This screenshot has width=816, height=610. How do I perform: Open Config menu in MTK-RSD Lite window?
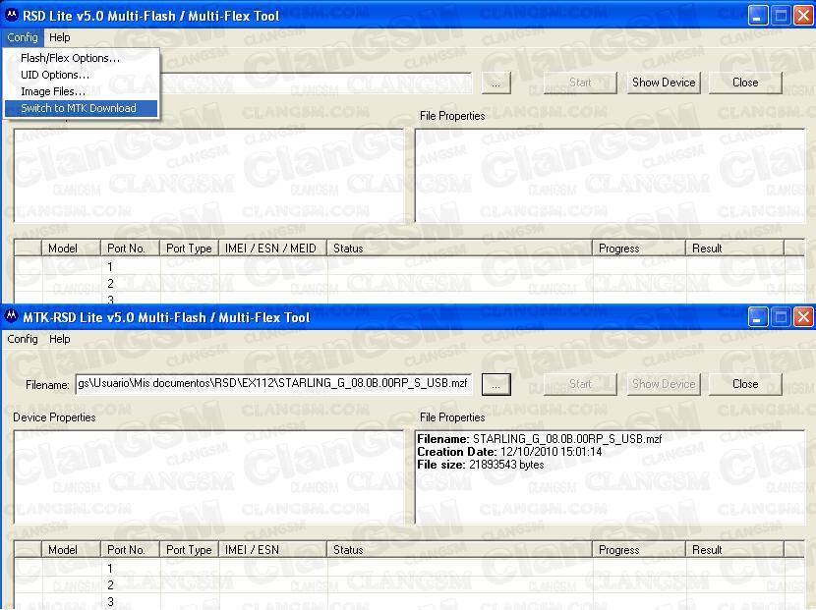[x=23, y=339]
